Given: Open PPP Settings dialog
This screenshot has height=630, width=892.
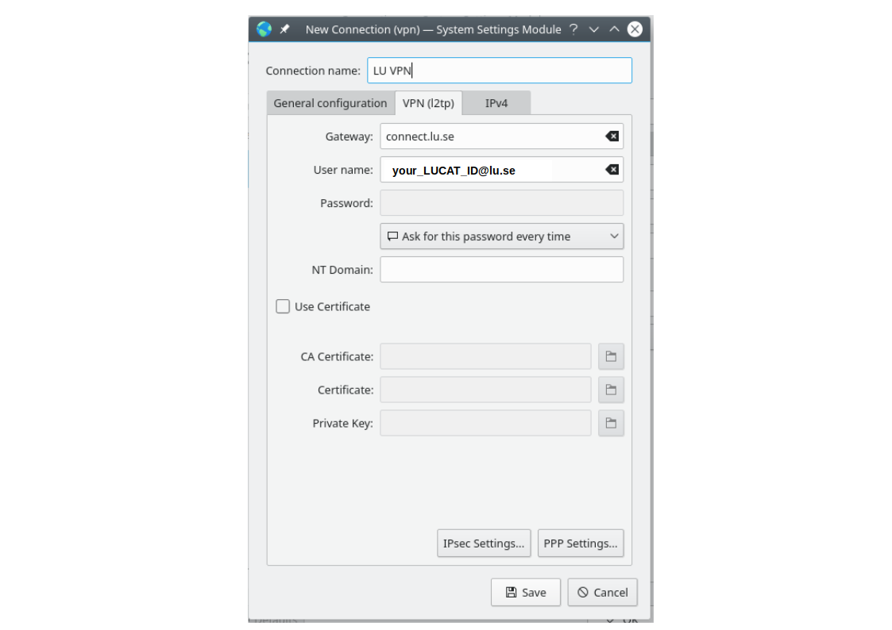Looking at the screenshot, I should 581,544.
